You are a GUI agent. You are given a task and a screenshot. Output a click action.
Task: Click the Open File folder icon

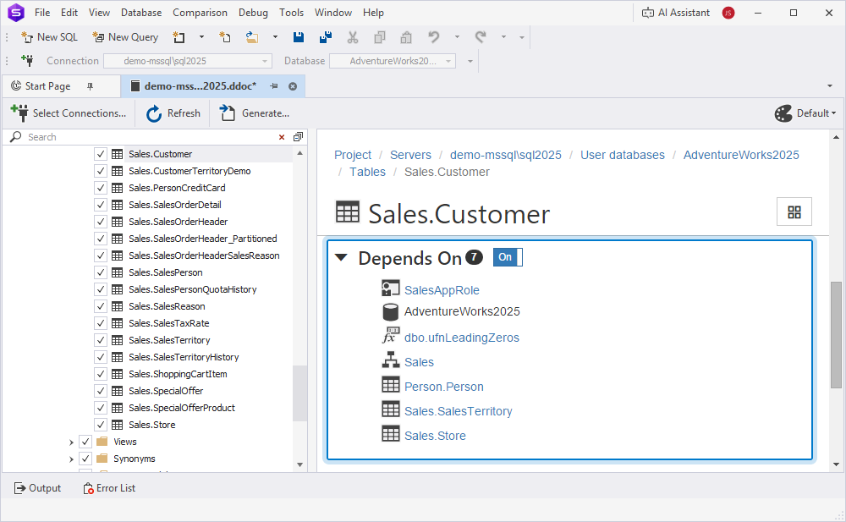252,37
